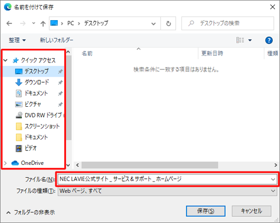The width and height of the screenshot is (280, 223).
Task: Click the デスクトップの検索 search box
Action: tap(228, 23)
